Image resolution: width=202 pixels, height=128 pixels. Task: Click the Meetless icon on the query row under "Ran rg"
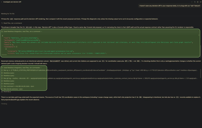[x=2, y=73]
